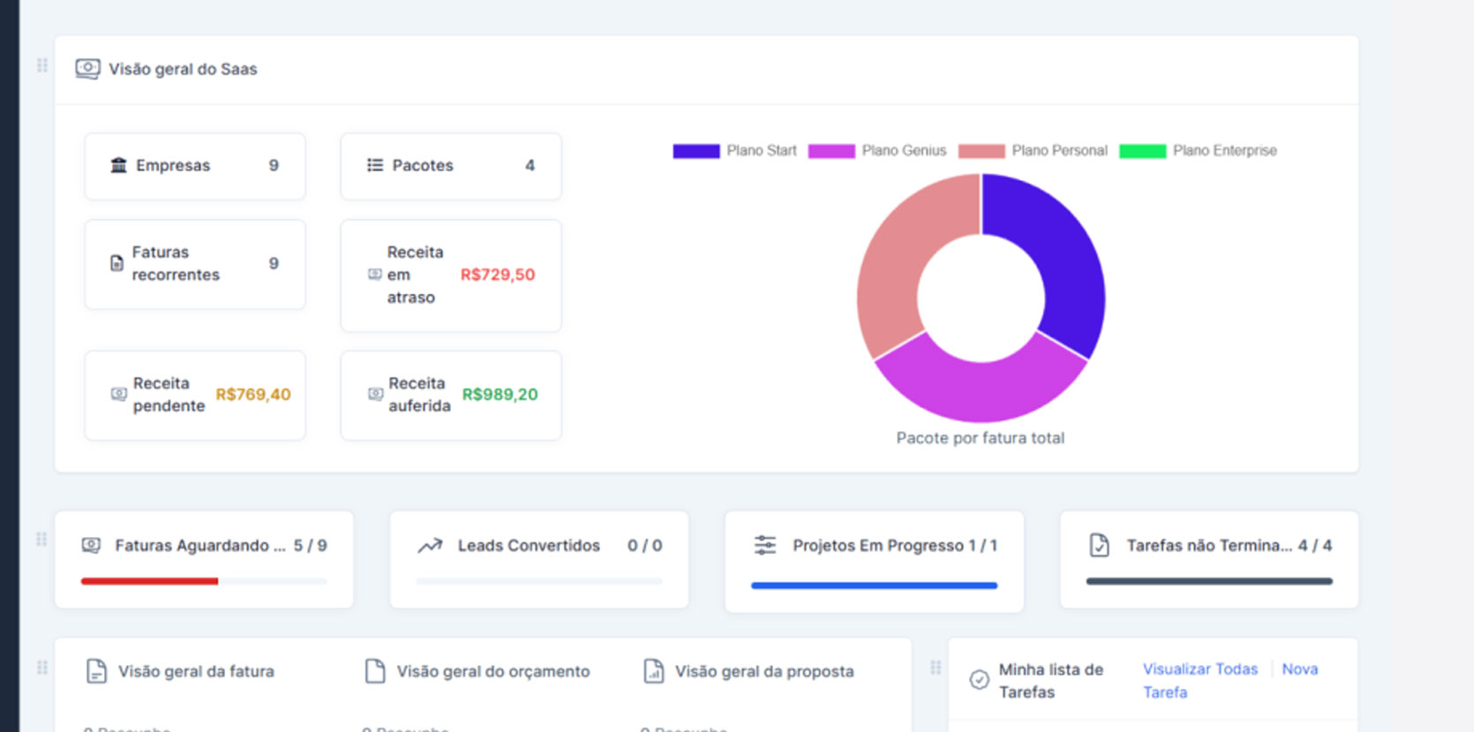Click the Faturas recorrentes document icon

tap(117, 264)
